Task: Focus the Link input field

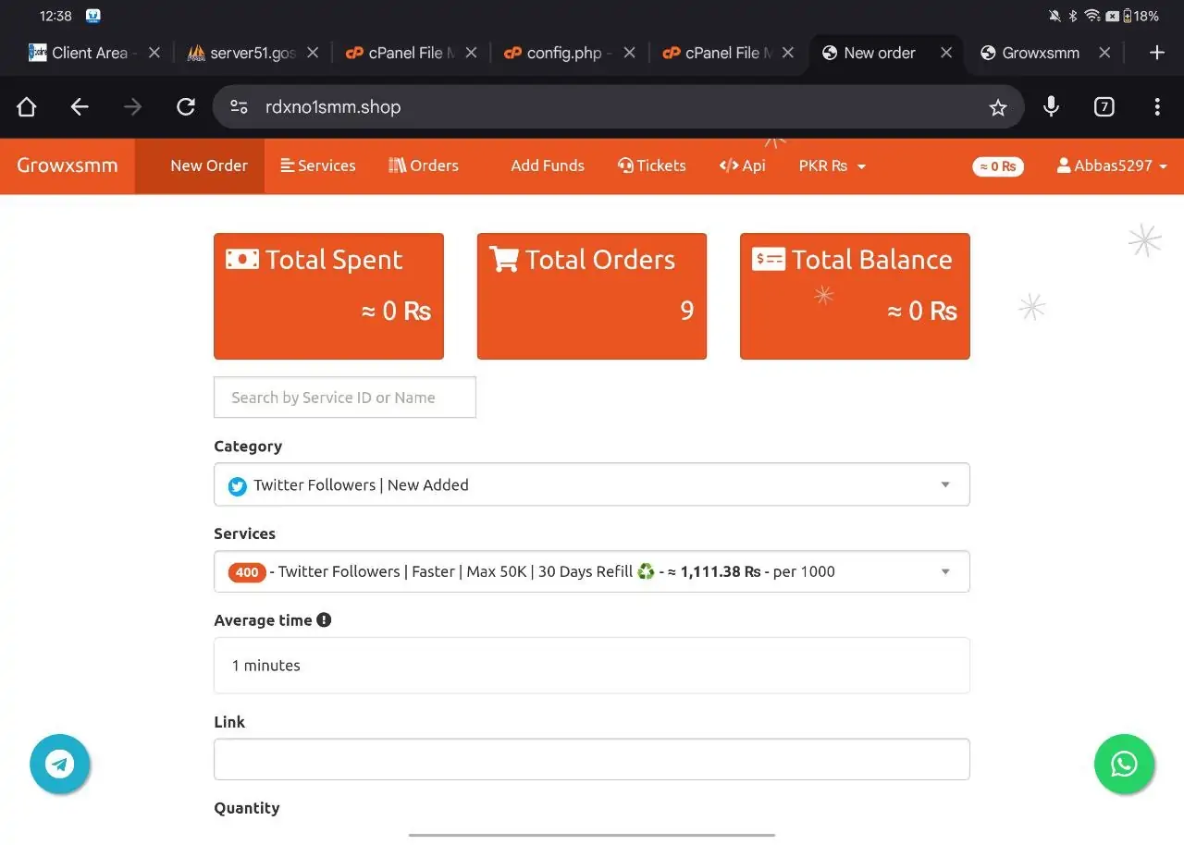Action: click(591, 759)
